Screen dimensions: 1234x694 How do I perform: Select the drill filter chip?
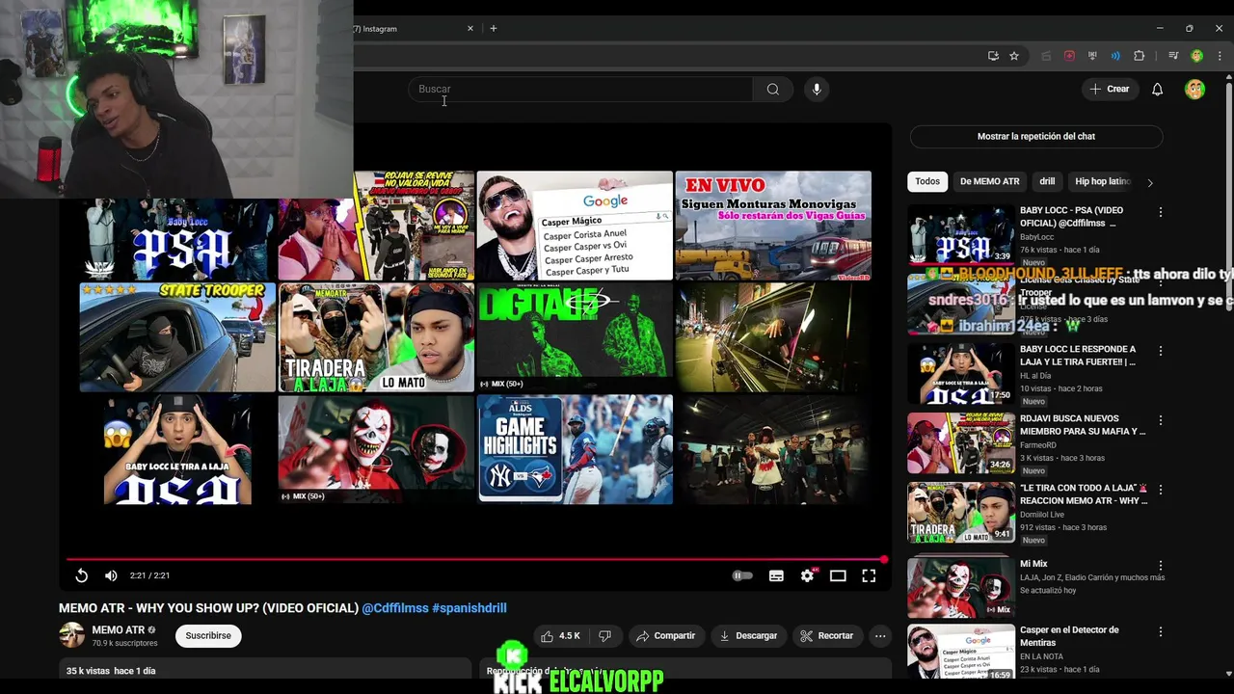1047,181
